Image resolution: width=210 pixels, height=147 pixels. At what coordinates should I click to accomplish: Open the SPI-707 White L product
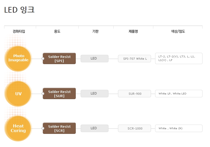pyautogui.click(x=135, y=59)
